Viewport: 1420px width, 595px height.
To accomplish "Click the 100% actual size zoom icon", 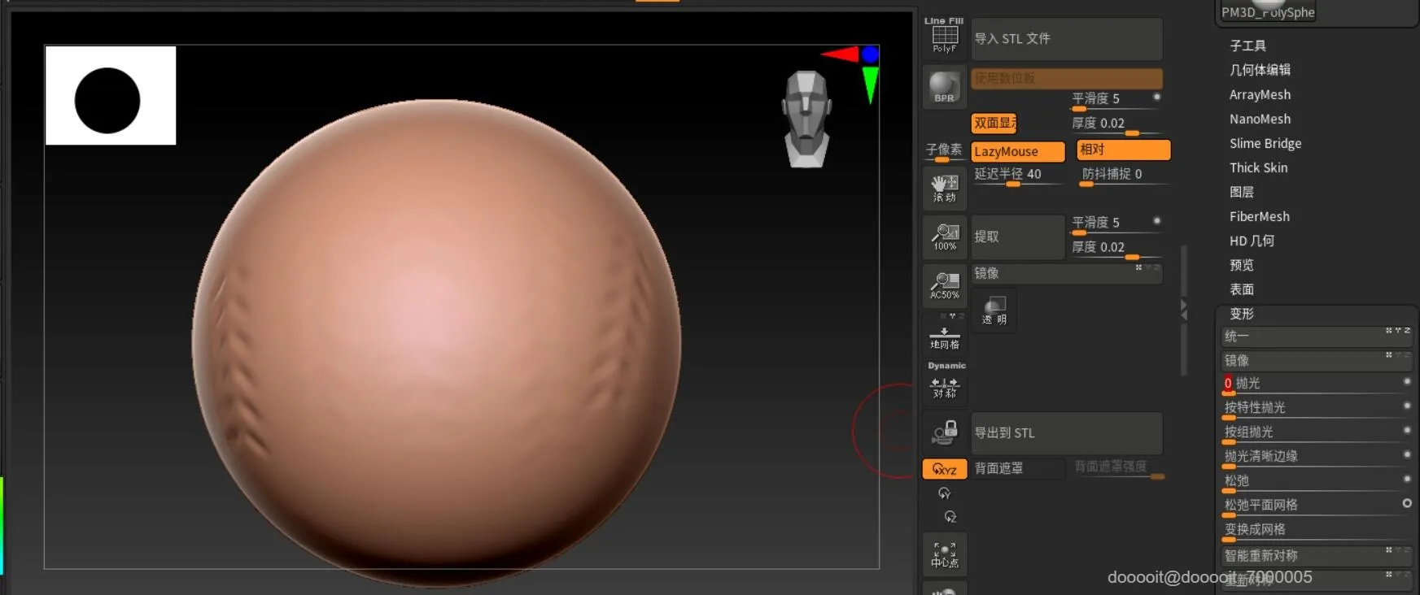I will (944, 237).
